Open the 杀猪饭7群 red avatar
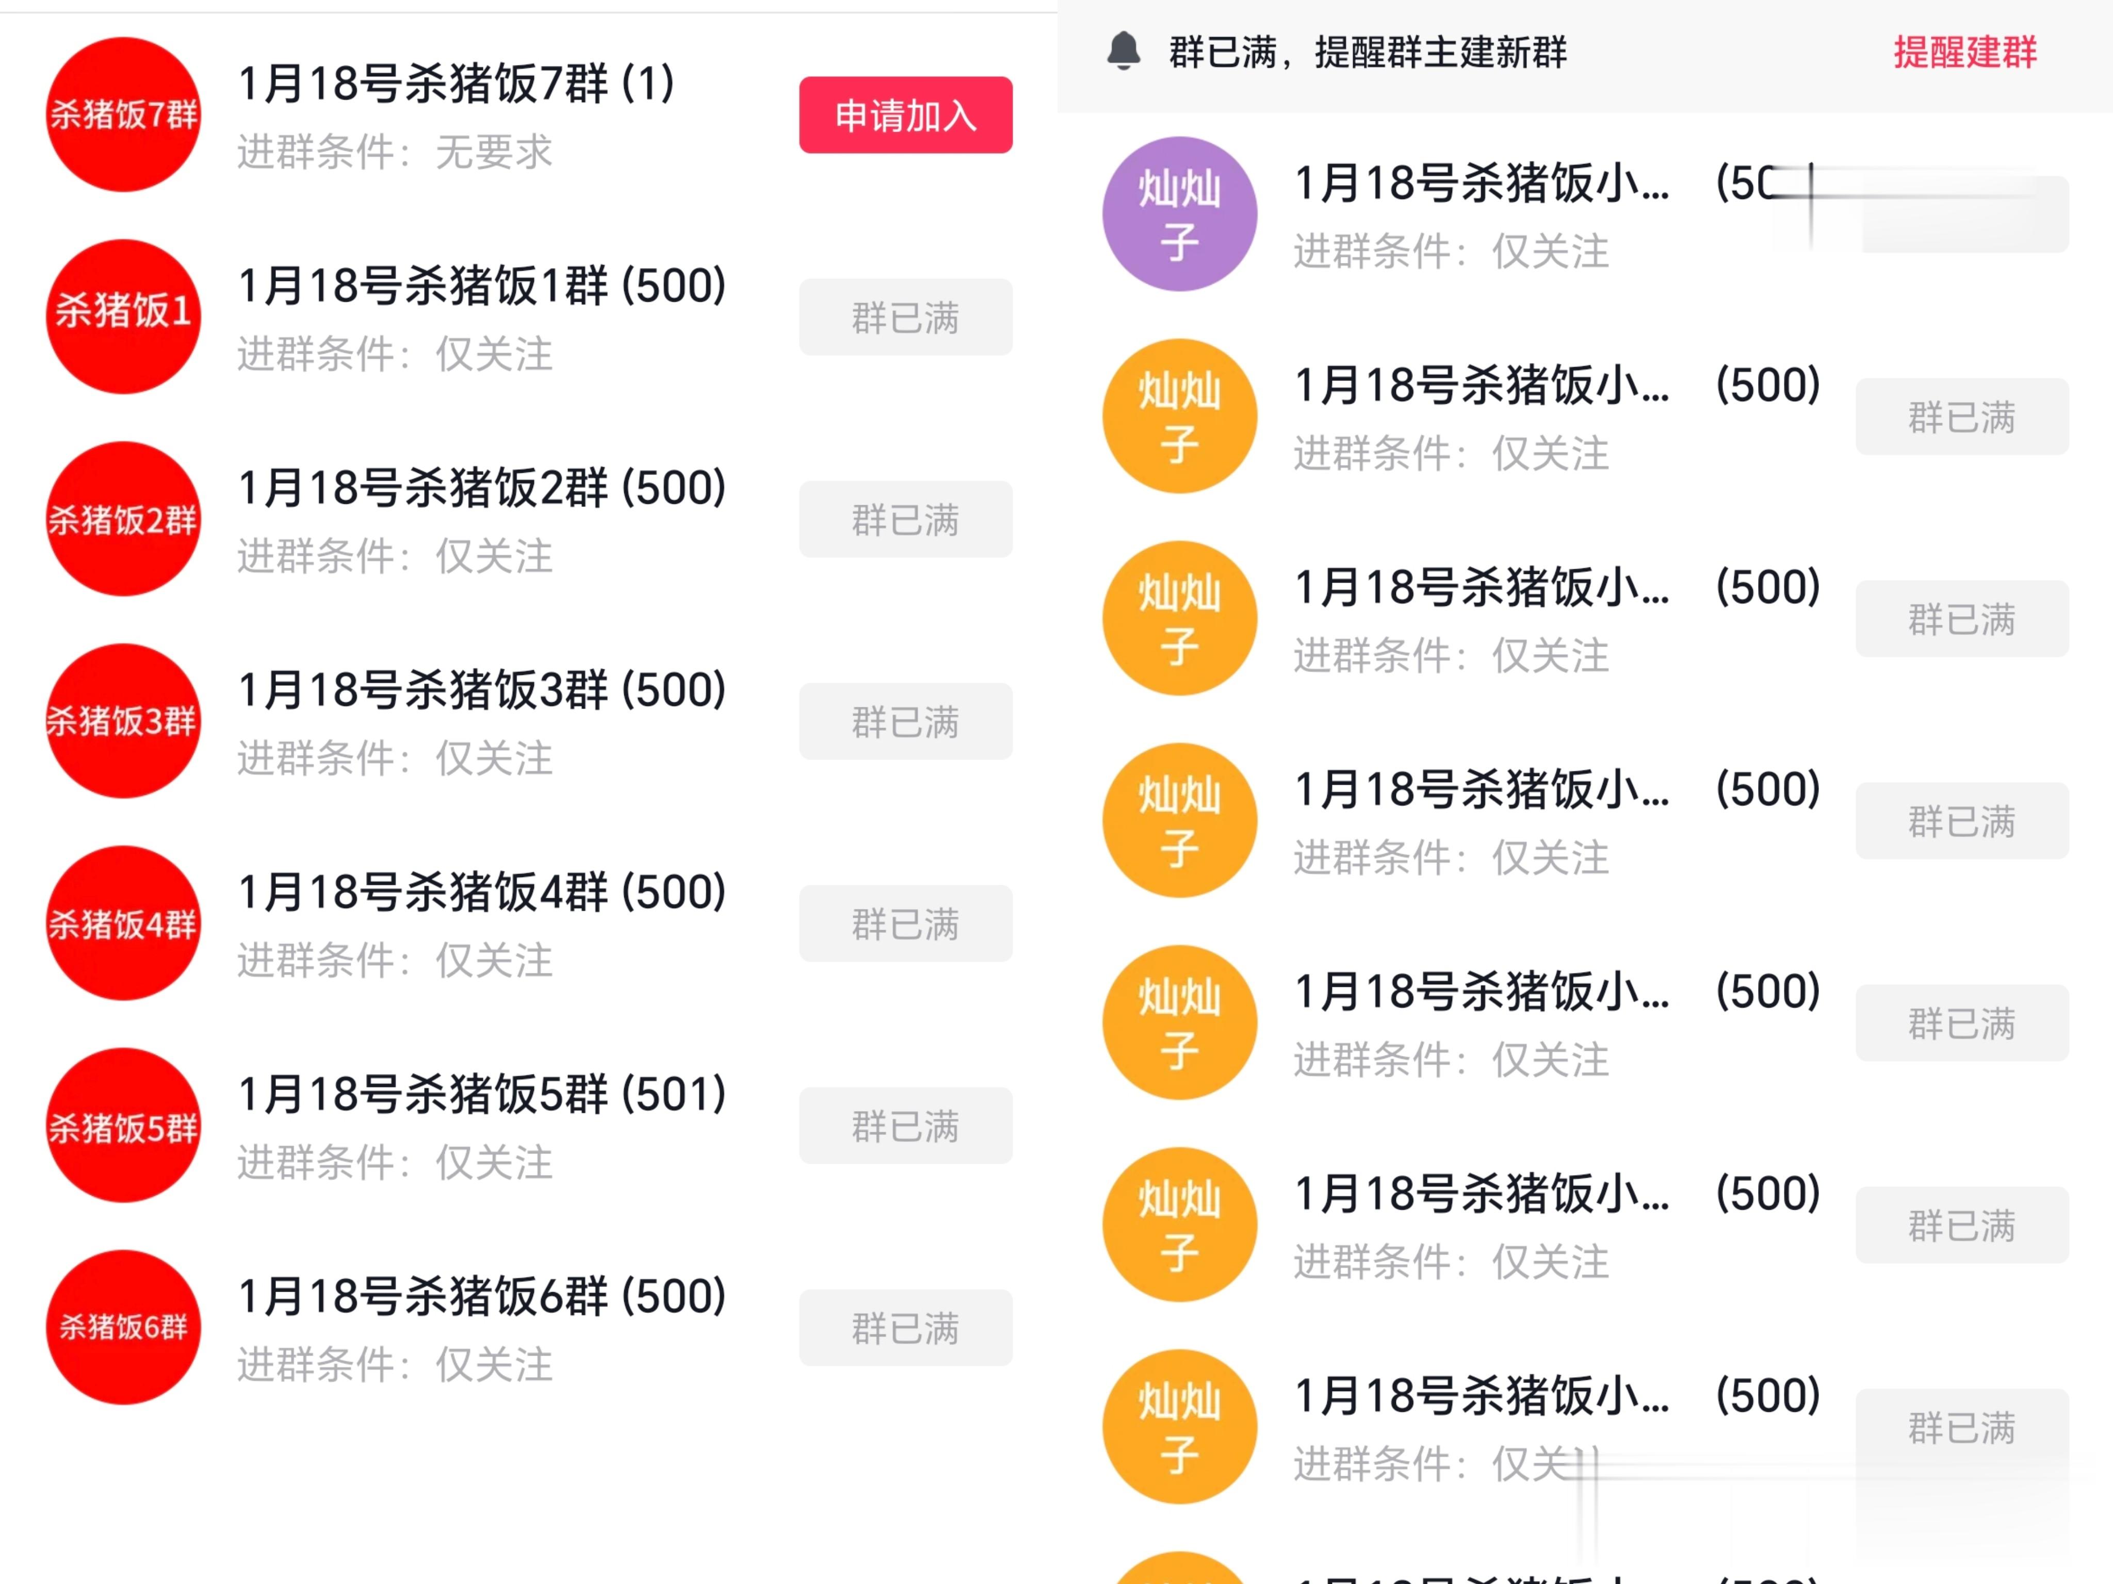2113x1584 pixels. point(123,114)
